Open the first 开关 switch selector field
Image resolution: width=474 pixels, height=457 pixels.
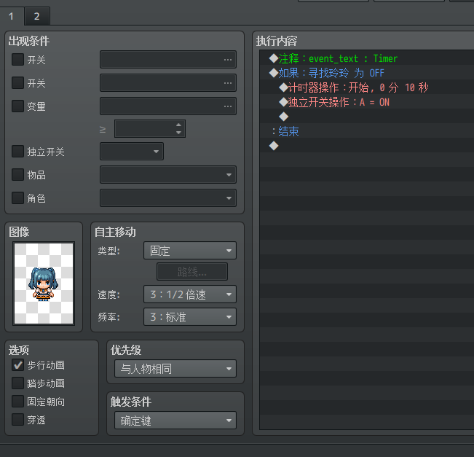tap(168, 59)
